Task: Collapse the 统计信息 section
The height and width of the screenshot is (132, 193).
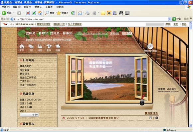Action: pos(21,94)
